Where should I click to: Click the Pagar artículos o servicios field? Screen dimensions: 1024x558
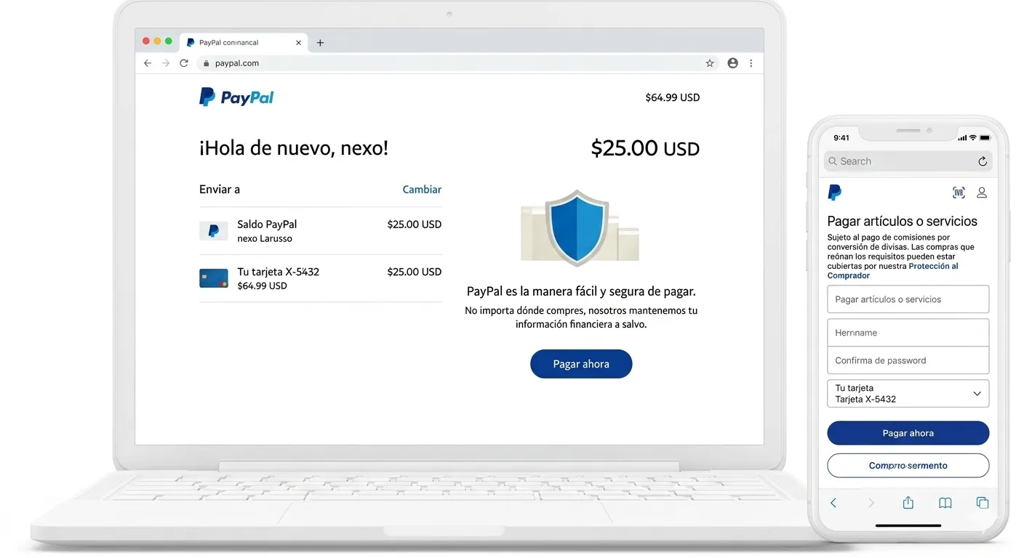click(908, 299)
